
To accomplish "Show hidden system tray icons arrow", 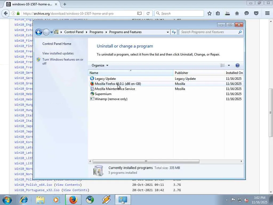I will click(227, 200).
